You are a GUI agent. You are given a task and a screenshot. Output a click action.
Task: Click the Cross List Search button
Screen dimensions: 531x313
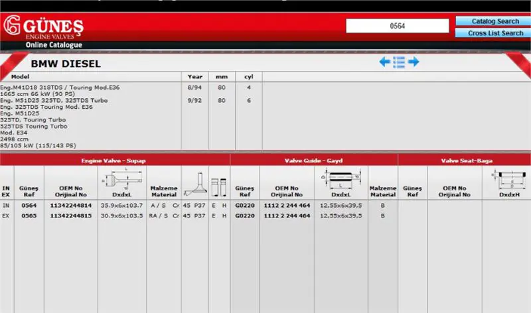pyautogui.click(x=494, y=33)
